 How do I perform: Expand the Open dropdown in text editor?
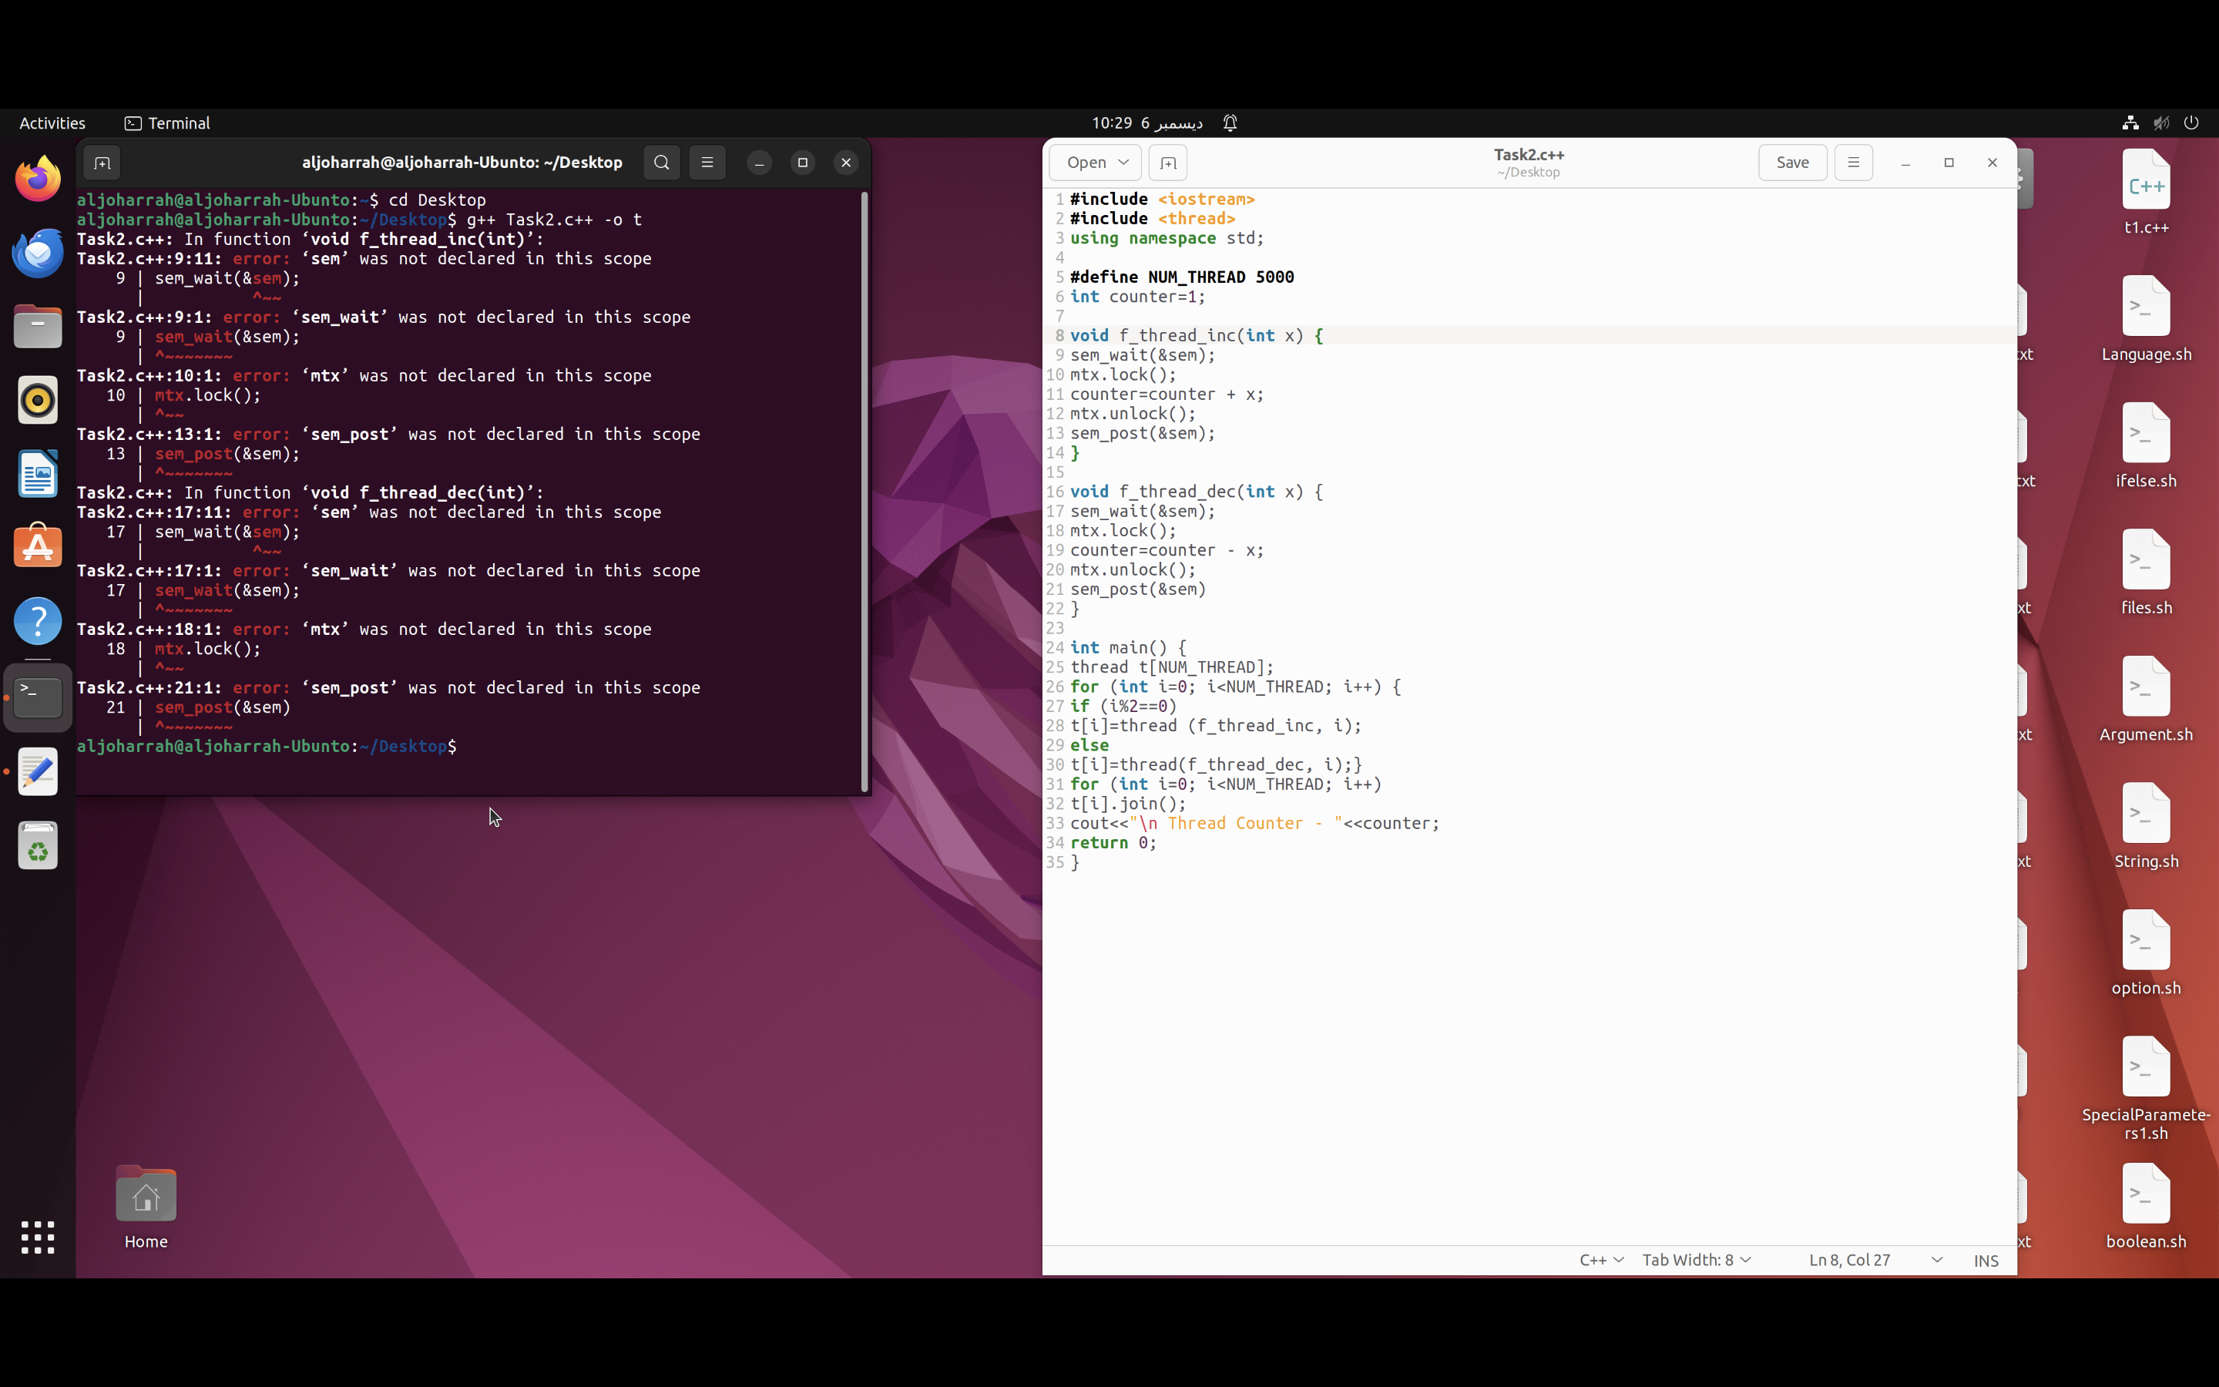1096,163
